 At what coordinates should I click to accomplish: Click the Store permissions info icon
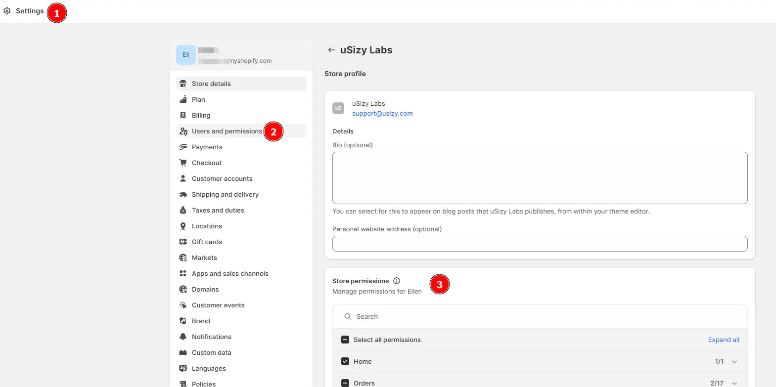pos(397,281)
